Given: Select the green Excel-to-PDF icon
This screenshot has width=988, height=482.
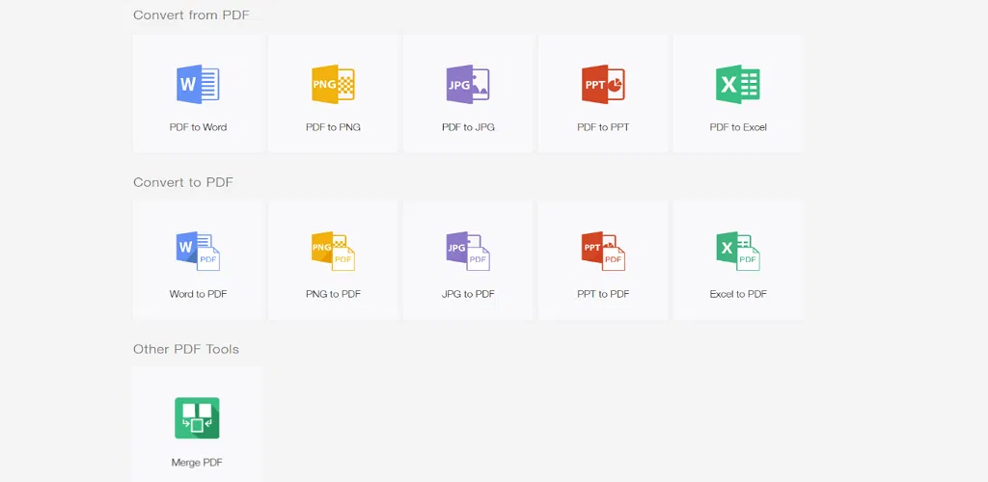Looking at the screenshot, I should click(738, 251).
